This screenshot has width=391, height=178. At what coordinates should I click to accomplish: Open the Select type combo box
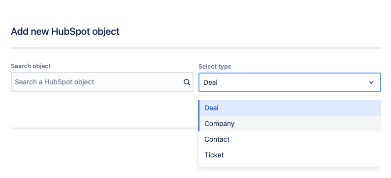tap(290, 82)
